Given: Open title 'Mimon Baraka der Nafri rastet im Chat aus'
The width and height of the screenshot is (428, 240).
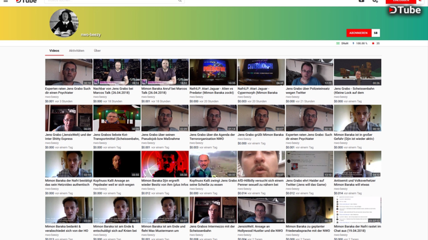Looking at the screenshot, I should pyautogui.click(x=358, y=228).
